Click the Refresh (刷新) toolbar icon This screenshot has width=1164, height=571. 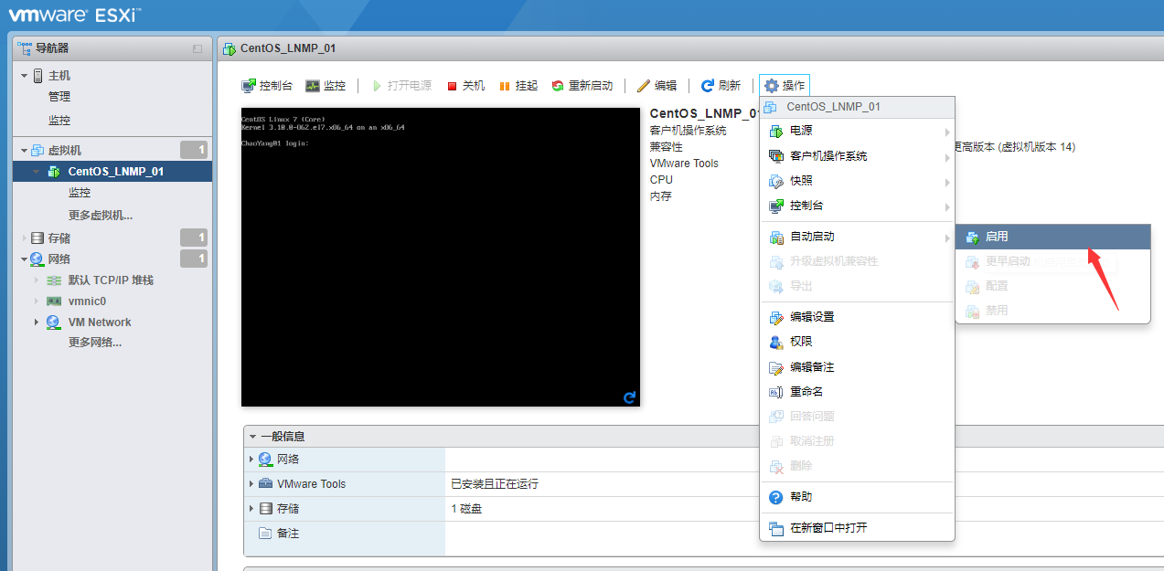click(707, 86)
